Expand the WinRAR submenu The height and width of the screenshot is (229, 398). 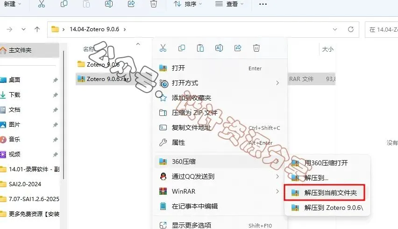tap(220, 191)
